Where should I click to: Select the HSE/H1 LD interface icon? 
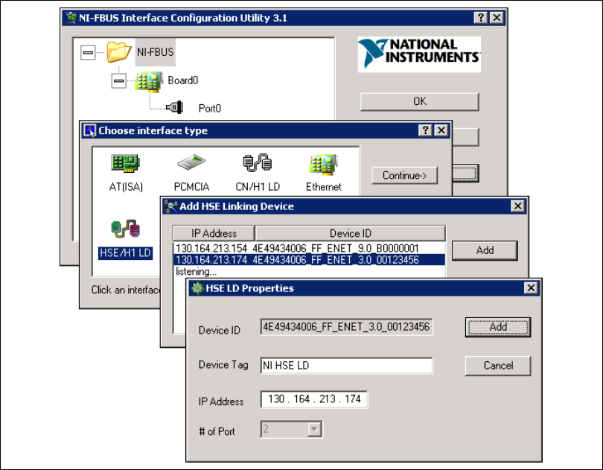tap(125, 229)
